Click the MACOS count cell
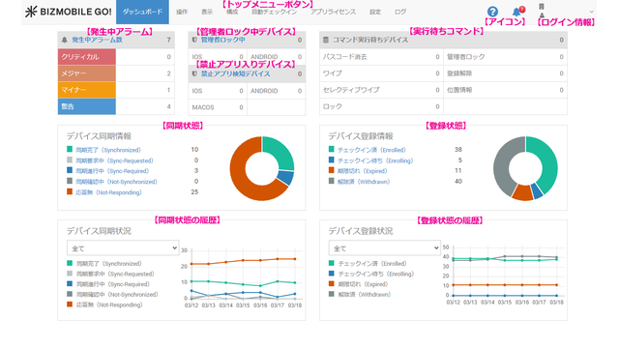The width and height of the screenshot is (619, 348). pos(218,107)
